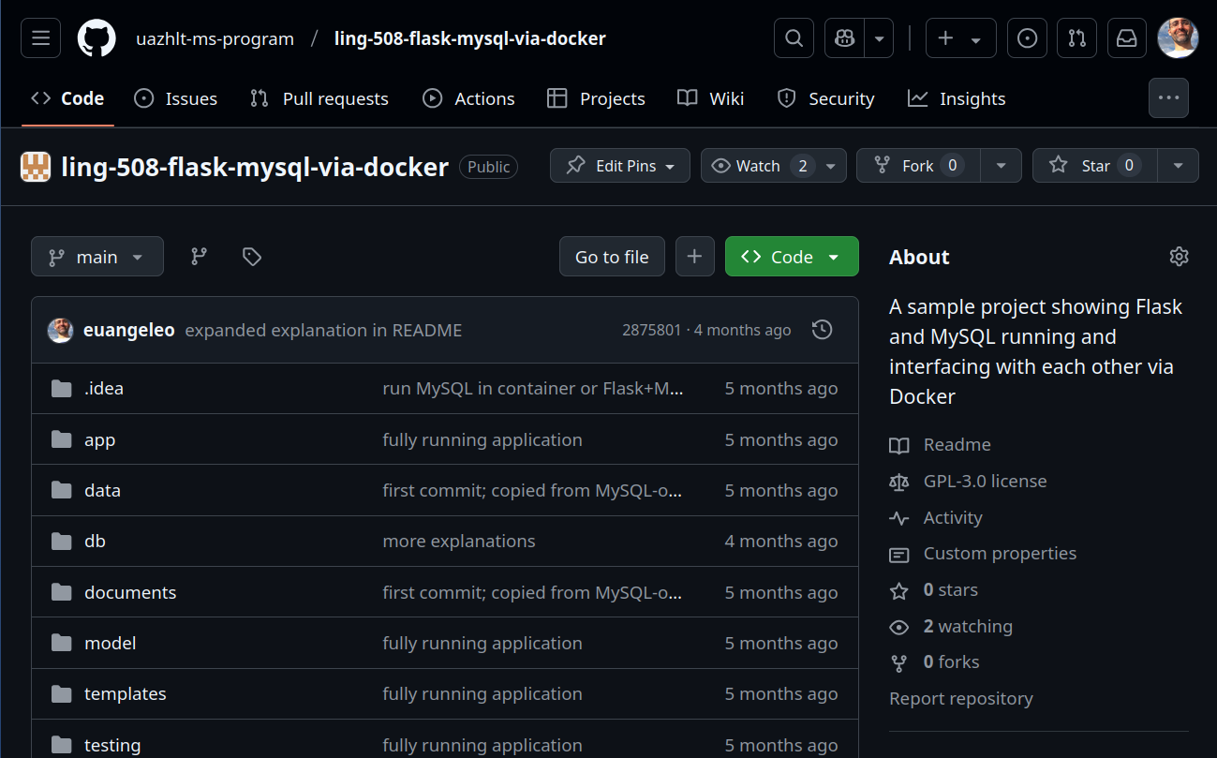Expand the star lists dropdown arrow
This screenshot has width=1217, height=758.
1179,166
